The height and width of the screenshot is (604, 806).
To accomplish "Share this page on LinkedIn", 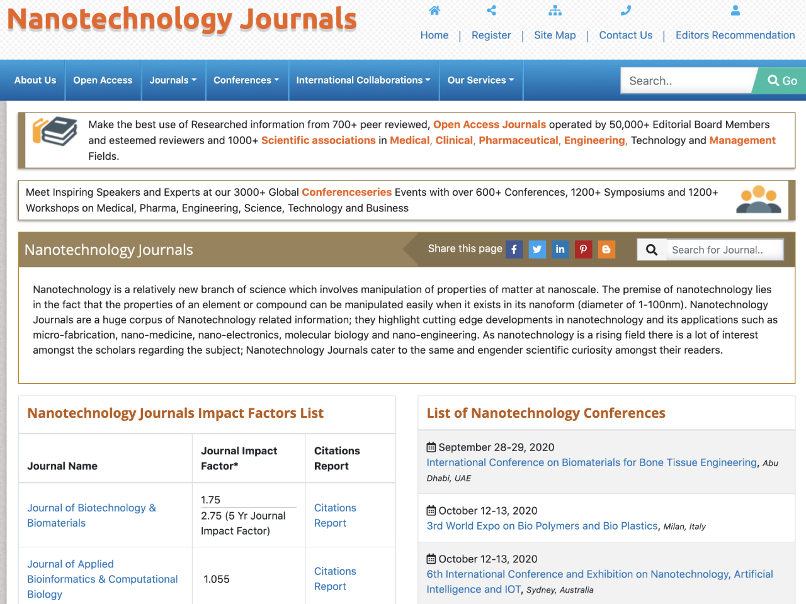I will pyautogui.click(x=560, y=250).
